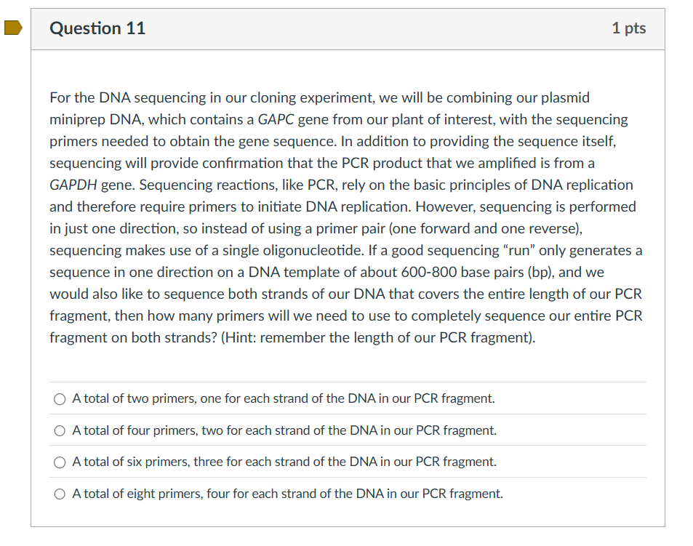Click the italicized GAPDH gene text
Image resolution: width=693 pixels, height=546 pixels.
(x=73, y=185)
